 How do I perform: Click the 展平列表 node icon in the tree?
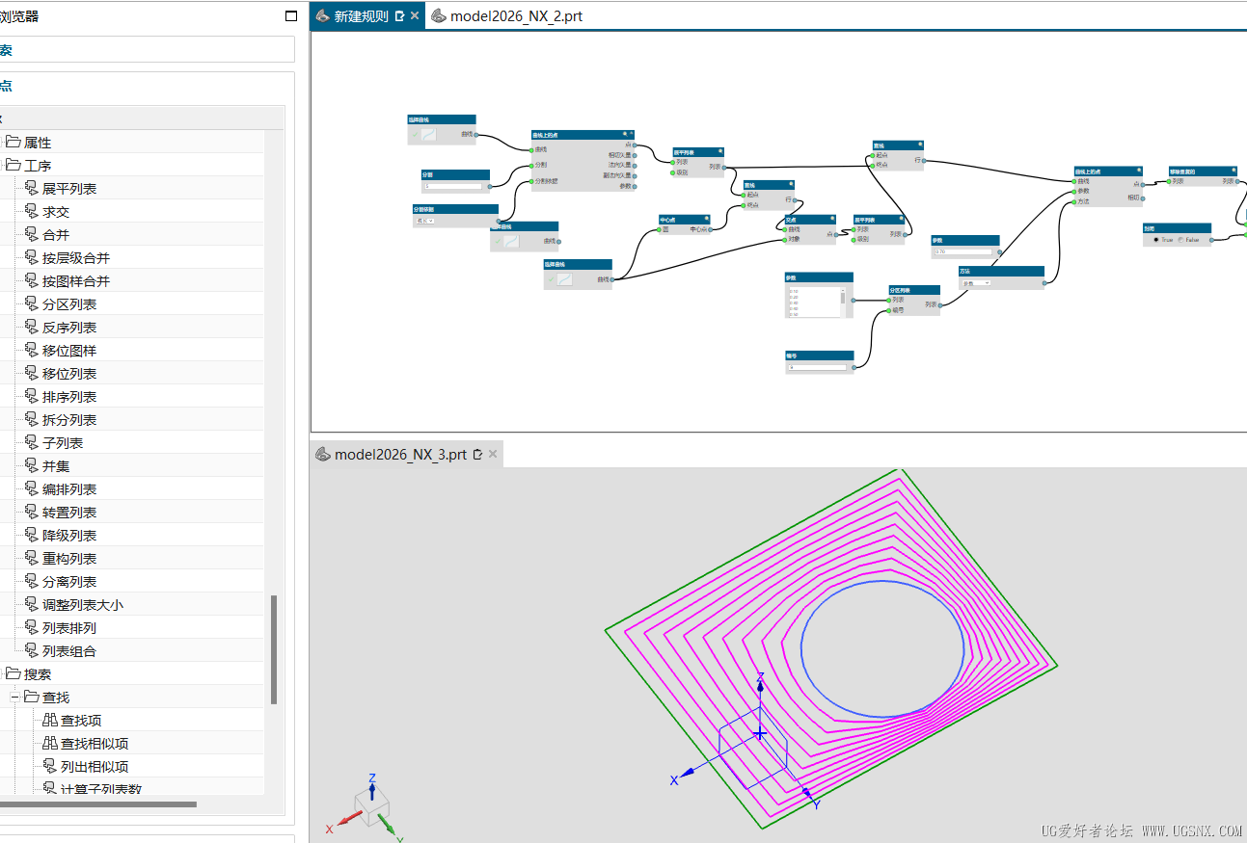coord(31,189)
